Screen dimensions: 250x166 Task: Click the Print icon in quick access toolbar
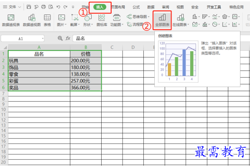click(44, 7)
